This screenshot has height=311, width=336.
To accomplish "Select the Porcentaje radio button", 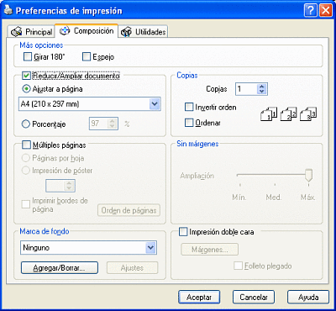I will pyautogui.click(x=26, y=124).
